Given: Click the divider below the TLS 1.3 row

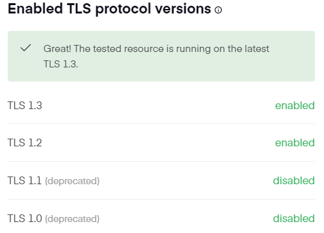Looking at the screenshot, I should coord(161,123).
